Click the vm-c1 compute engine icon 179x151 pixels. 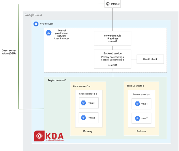coord(137,104)
